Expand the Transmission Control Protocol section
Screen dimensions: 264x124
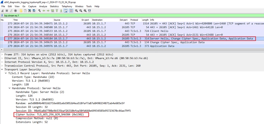click(x=2, y=66)
